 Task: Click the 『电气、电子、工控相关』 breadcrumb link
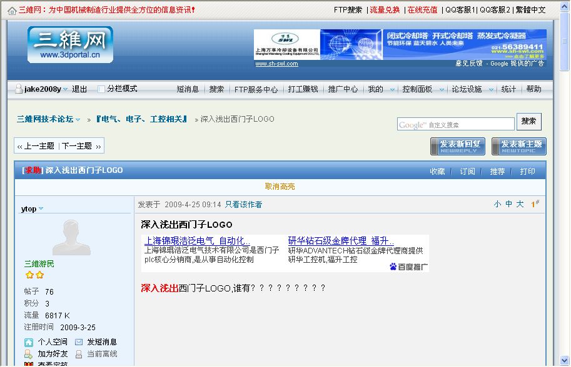pos(142,119)
